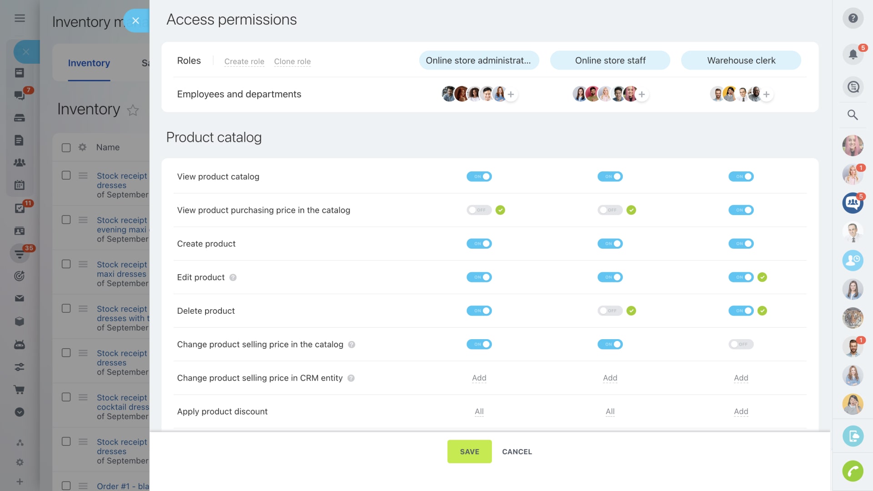Click the CANCEL button
The height and width of the screenshot is (491, 873).
(x=517, y=451)
